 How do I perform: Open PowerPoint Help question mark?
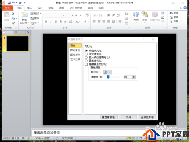point(185,8)
